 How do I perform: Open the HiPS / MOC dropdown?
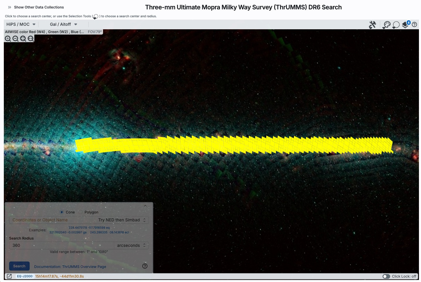[x=21, y=24]
